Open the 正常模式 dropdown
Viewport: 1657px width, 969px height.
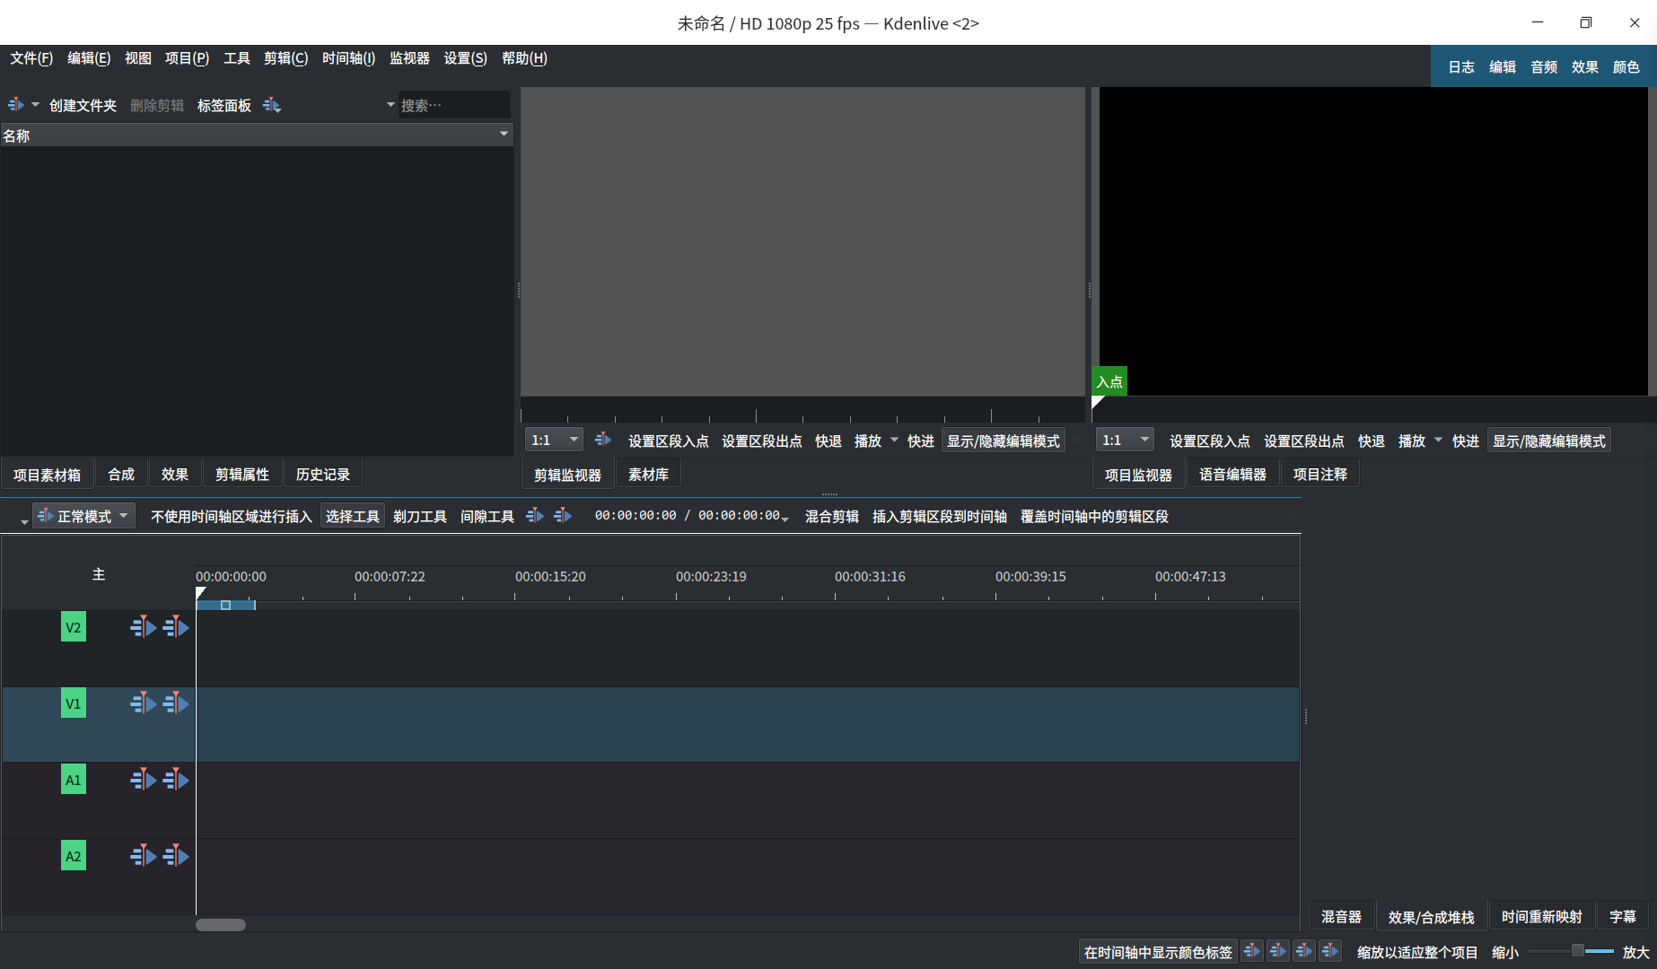[x=83, y=515]
